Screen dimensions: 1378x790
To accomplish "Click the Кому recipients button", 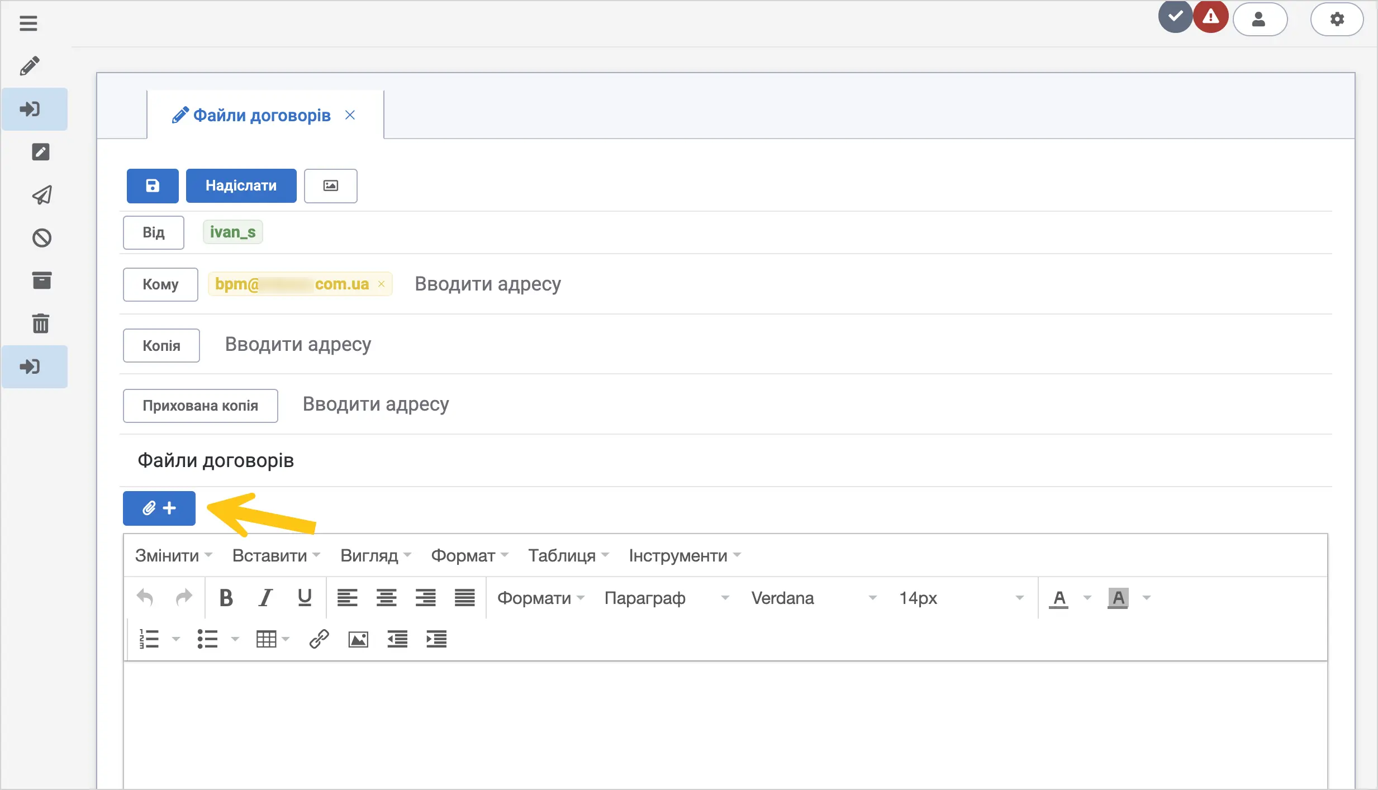I will (160, 284).
